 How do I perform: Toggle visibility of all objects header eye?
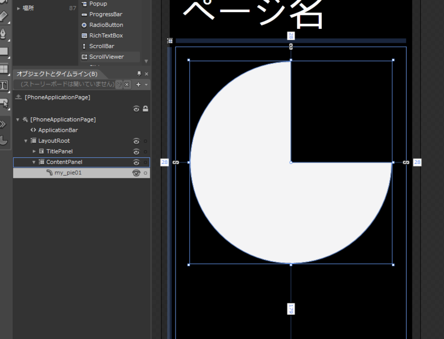point(136,109)
